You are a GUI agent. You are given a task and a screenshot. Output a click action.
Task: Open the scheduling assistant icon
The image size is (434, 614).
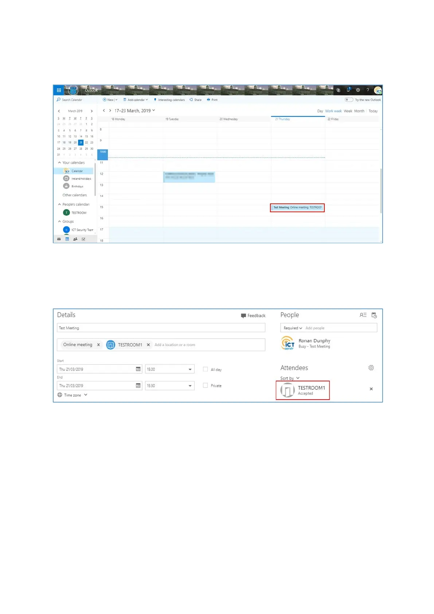[x=374, y=315]
